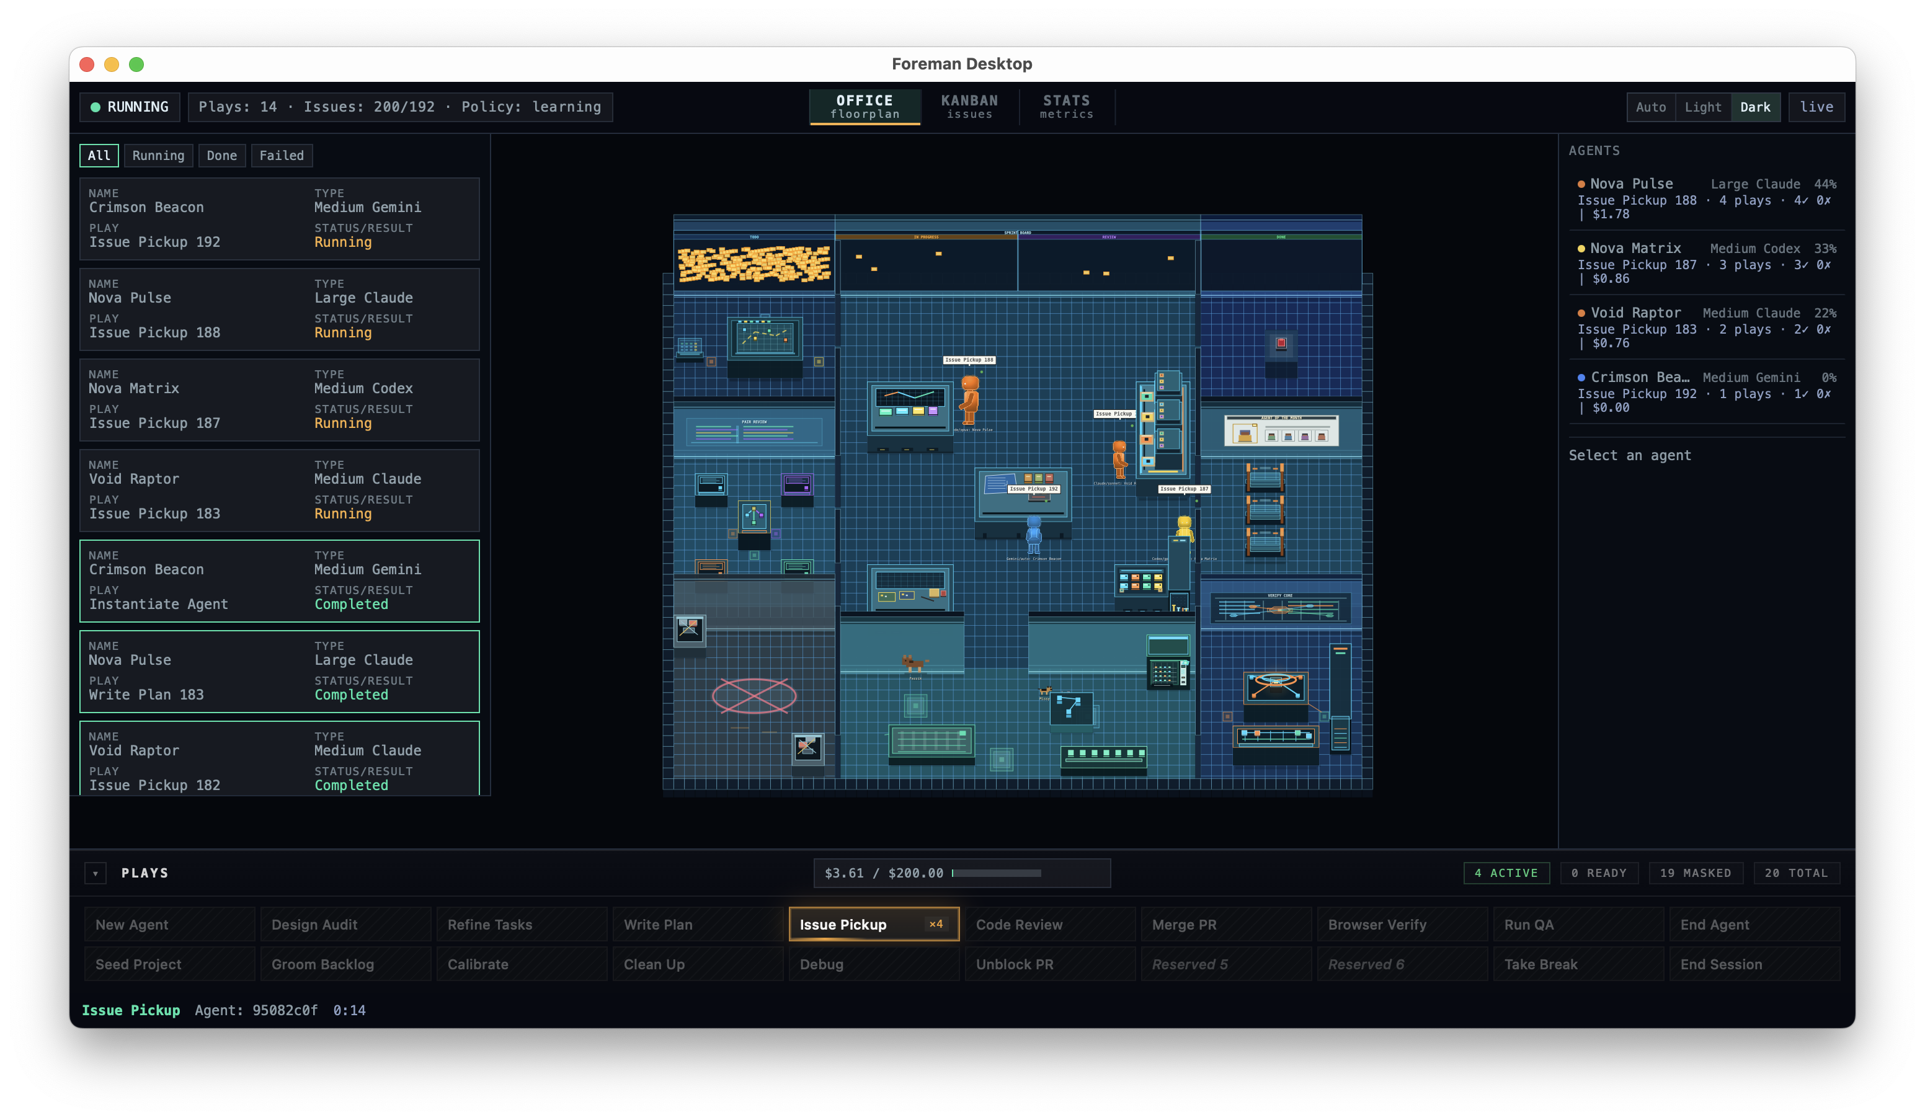The width and height of the screenshot is (1925, 1120).
Task: Click the Issue Pickup 188 speech bubble
Action: pos(969,360)
